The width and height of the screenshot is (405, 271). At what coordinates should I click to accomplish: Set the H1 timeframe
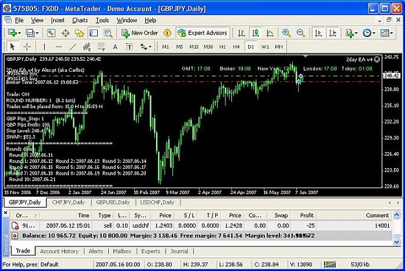[x=222, y=47]
